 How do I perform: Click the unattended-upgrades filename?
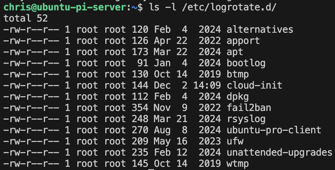coord(279,152)
